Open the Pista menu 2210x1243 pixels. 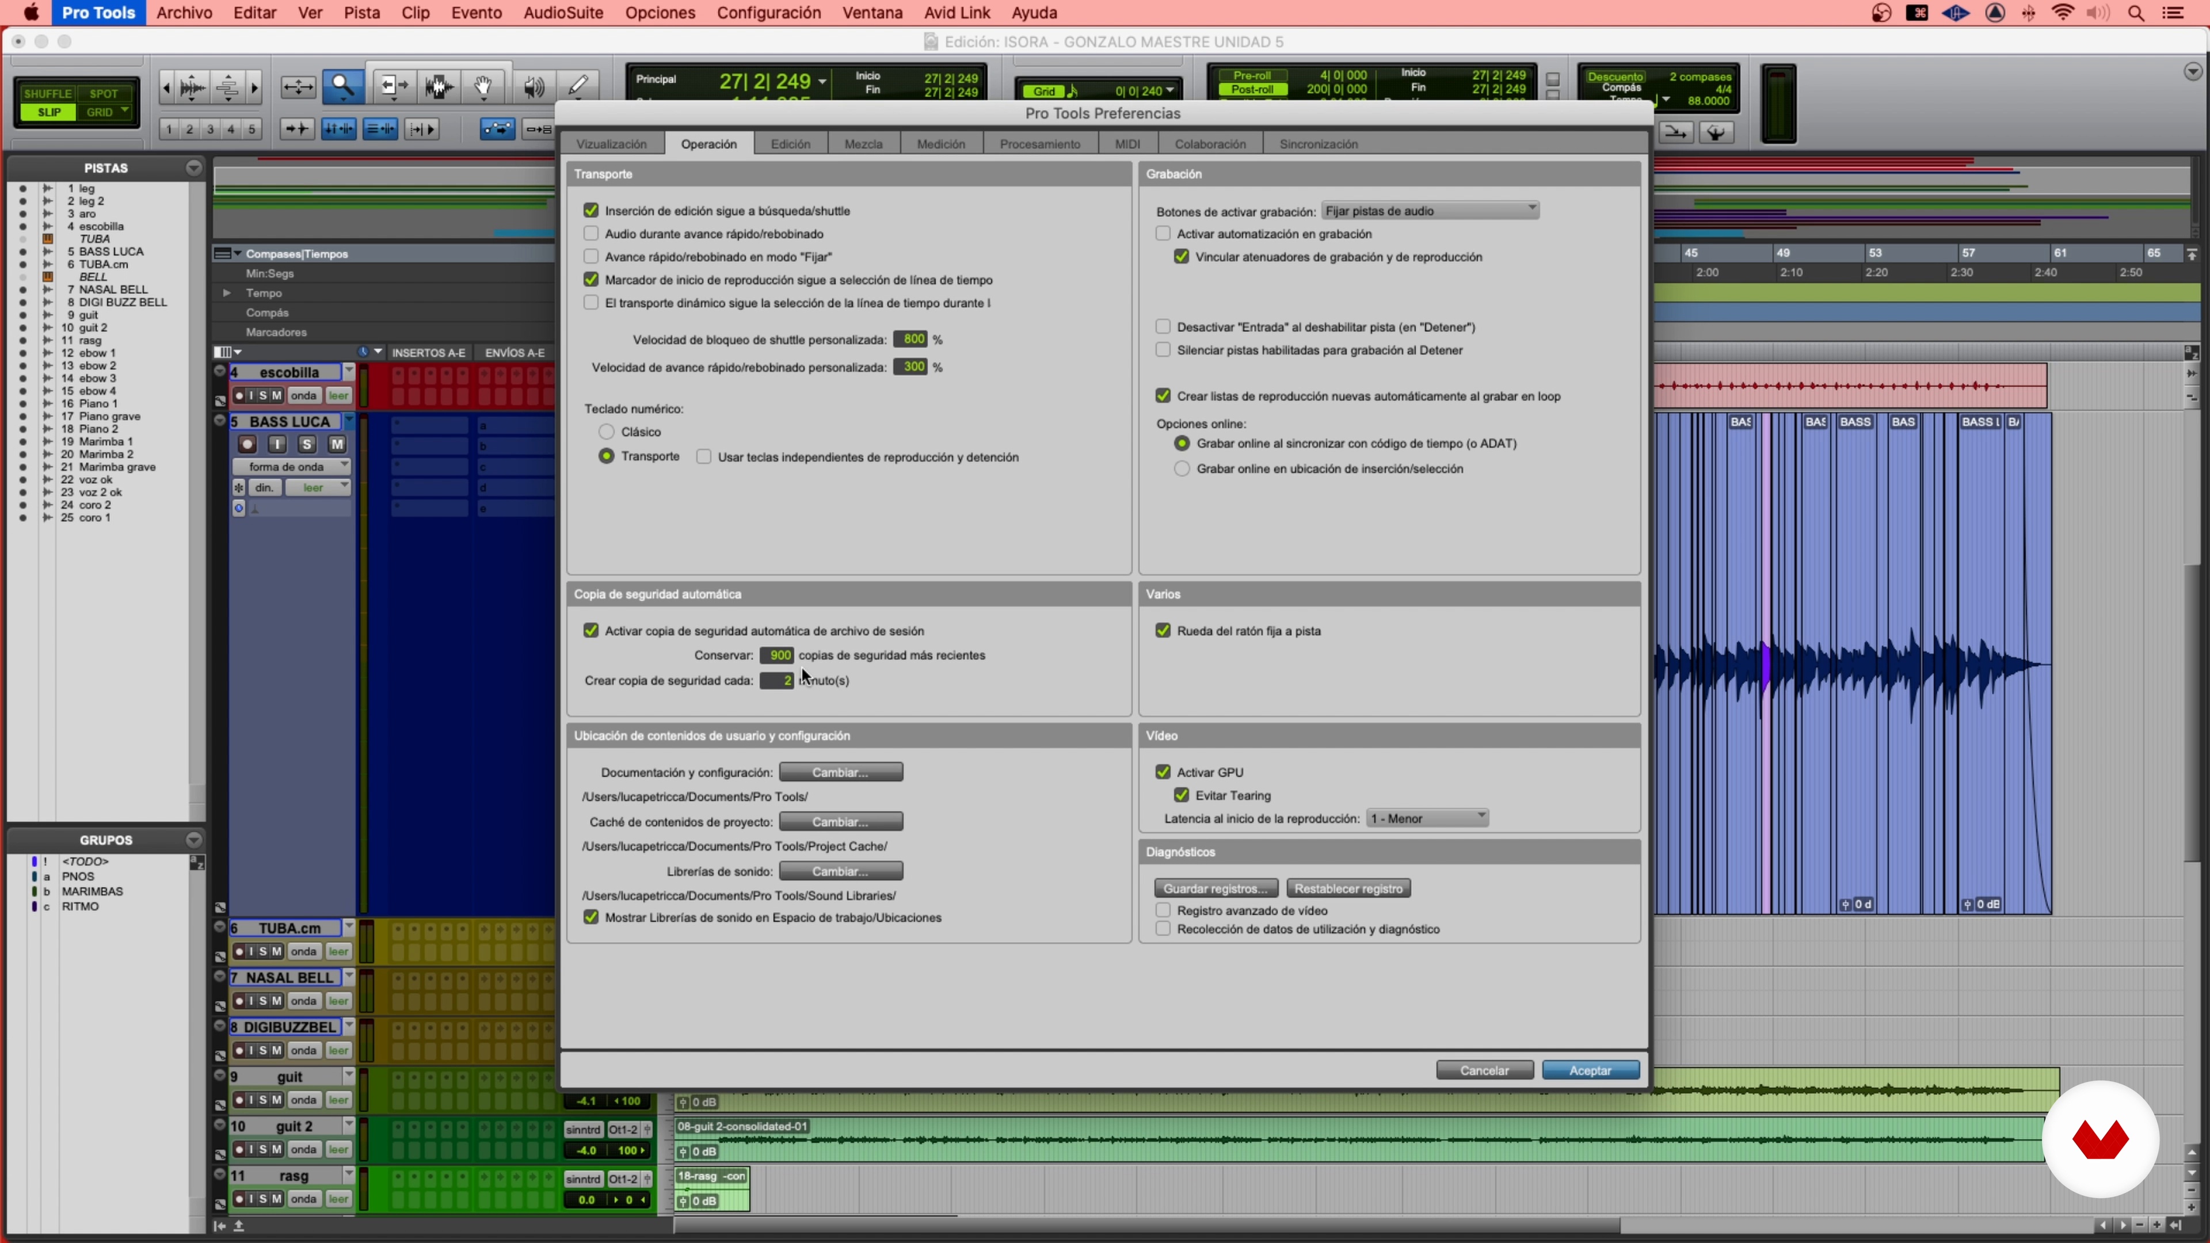coord(362,13)
